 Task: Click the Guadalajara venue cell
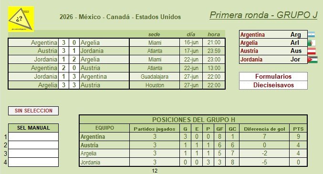(x=155, y=77)
